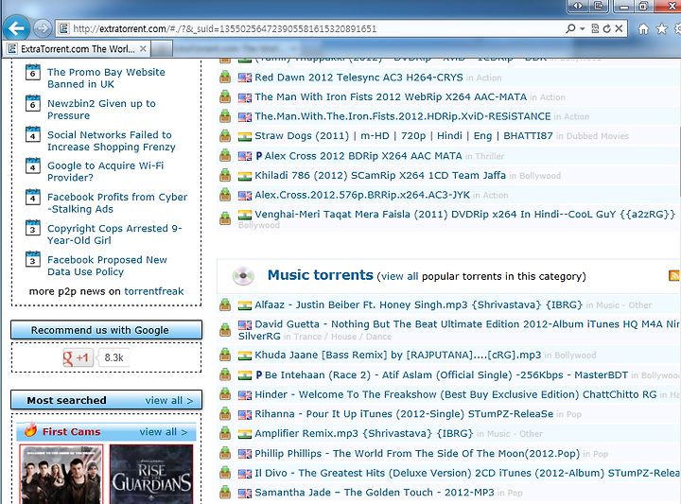Click download icon beside Alex Cross 2012 BDRip

pyautogui.click(x=225, y=155)
